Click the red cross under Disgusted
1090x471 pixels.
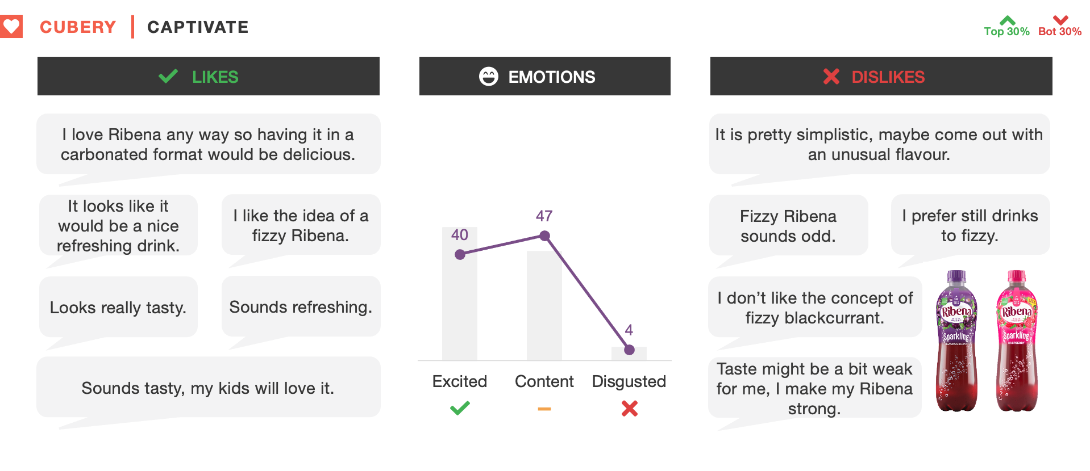click(629, 408)
